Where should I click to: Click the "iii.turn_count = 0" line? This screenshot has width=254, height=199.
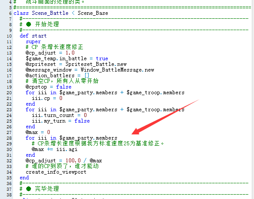point(59,115)
